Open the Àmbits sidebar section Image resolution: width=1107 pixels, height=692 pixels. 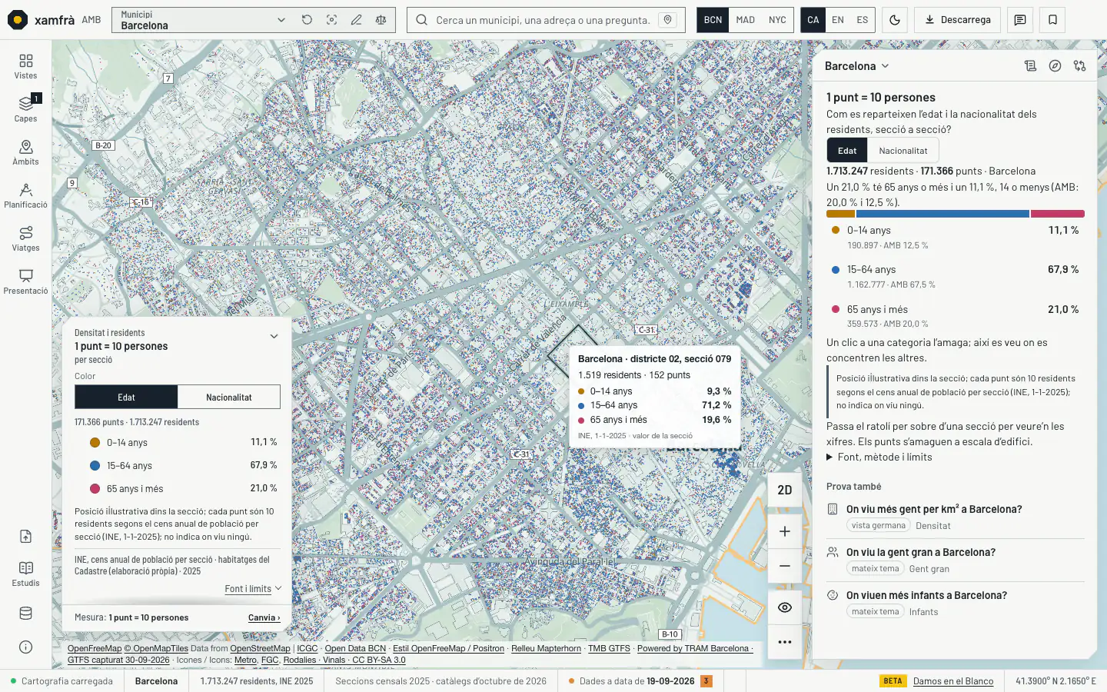click(25, 152)
